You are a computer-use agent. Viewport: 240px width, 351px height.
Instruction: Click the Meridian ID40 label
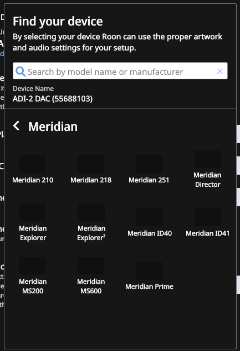150,233
